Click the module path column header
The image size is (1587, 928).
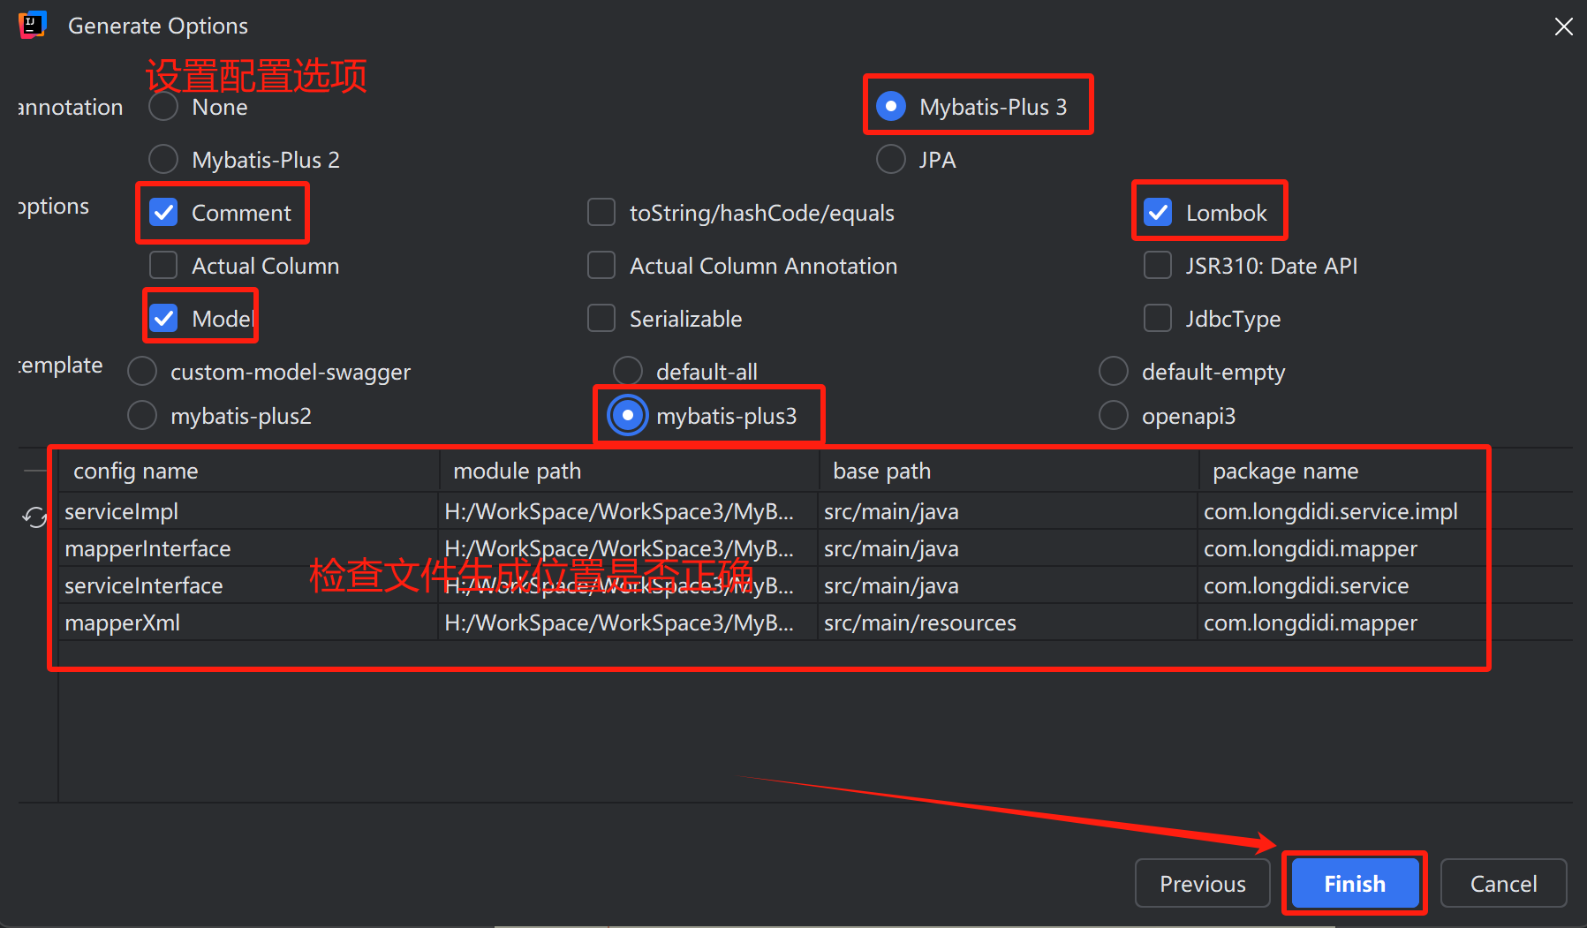(629, 471)
